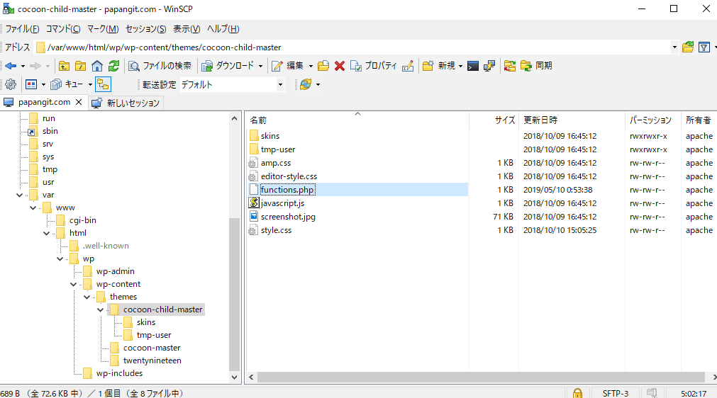Image resolution: width=717 pixels, height=398 pixels.
Task: Expand the 編集 dropdown arrow
Action: [x=311, y=66]
